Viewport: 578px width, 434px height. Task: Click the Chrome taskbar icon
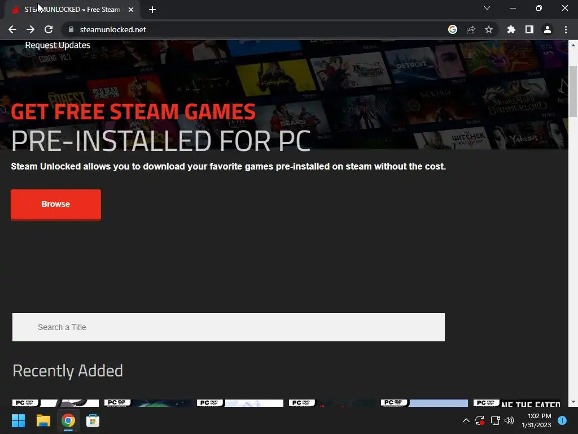[x=68, y=420]
